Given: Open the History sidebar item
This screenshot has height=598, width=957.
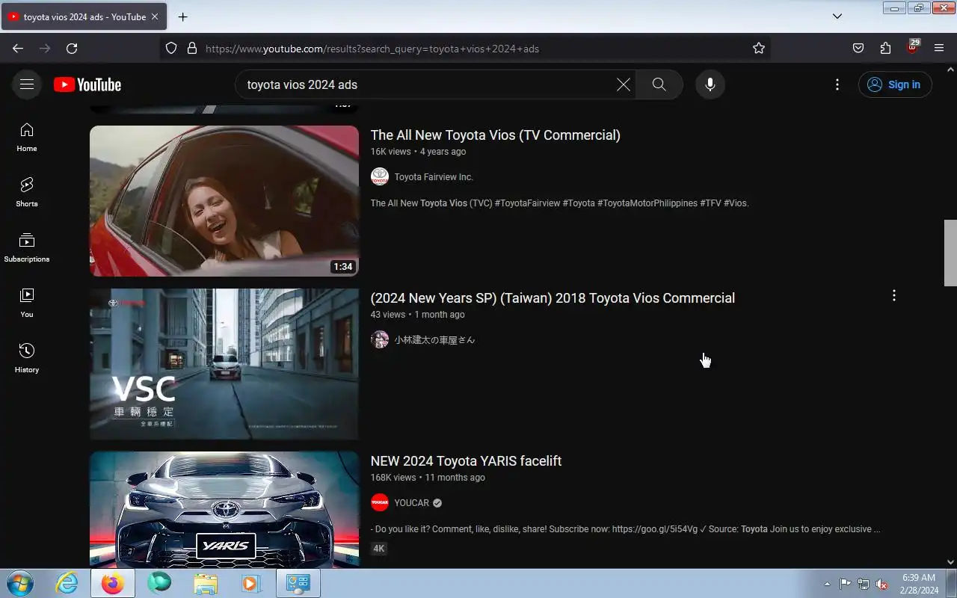Looking at the screenshot, I should pos(27,359).
